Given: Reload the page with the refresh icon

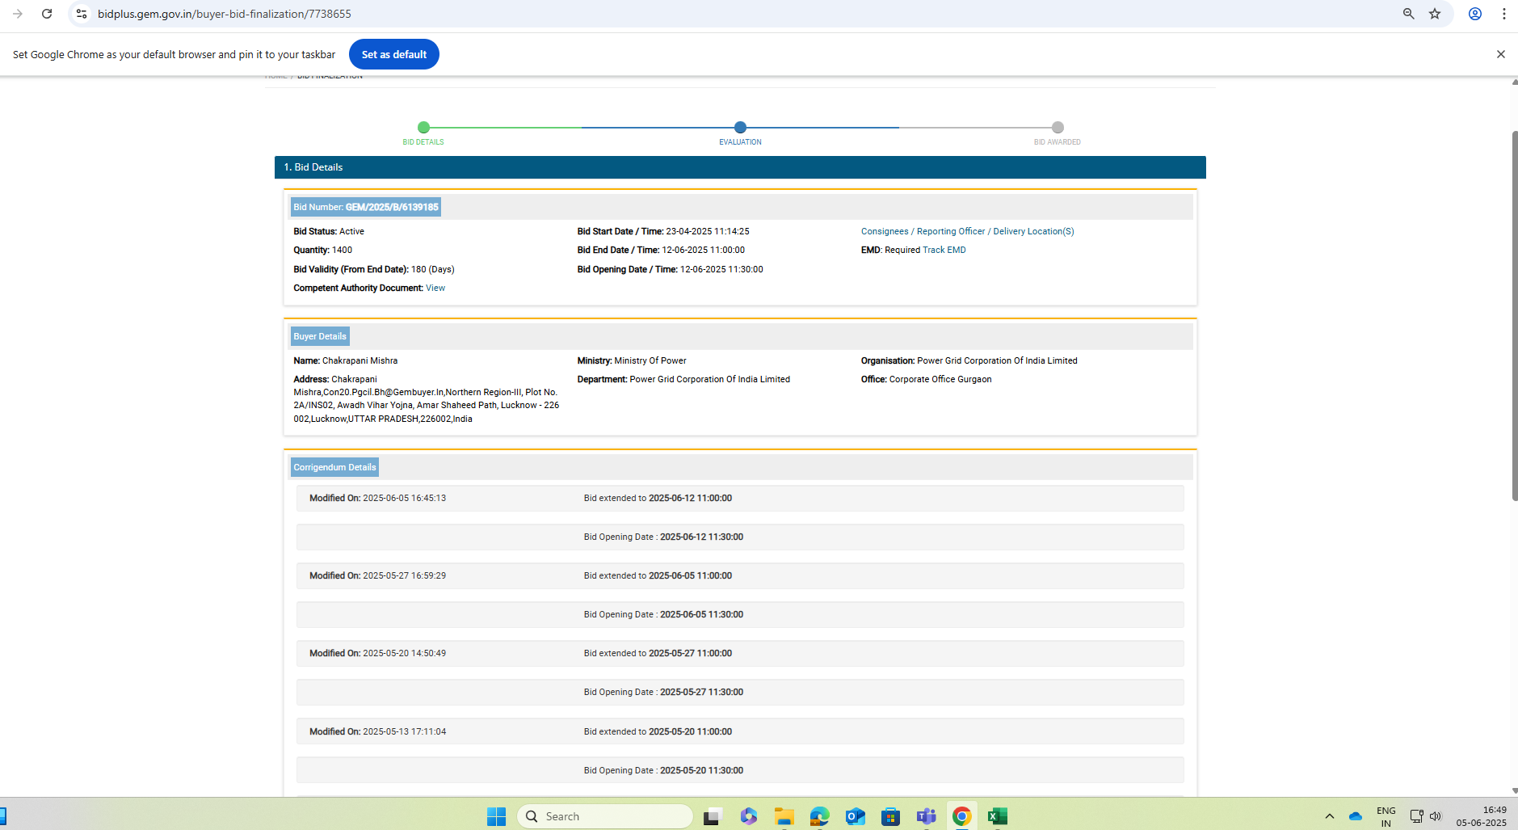Looking at the screenshot, I should [x=47, y=14].
